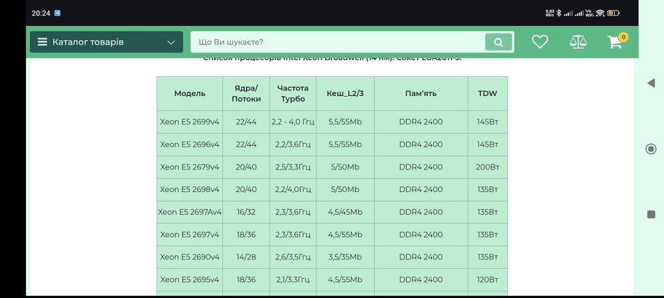Select the Модель column header
The image size is (664, 298).
coord(190,94)
